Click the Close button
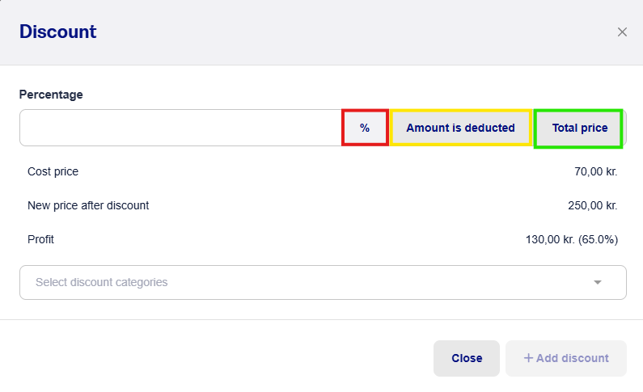The image size is (643, 392). click(467, 358)
